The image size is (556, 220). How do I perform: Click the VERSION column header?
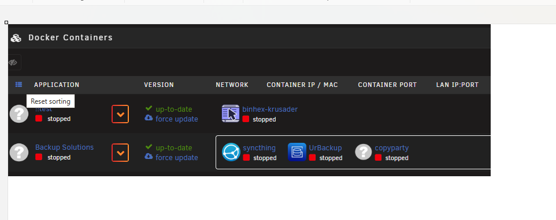click(159, 85)
